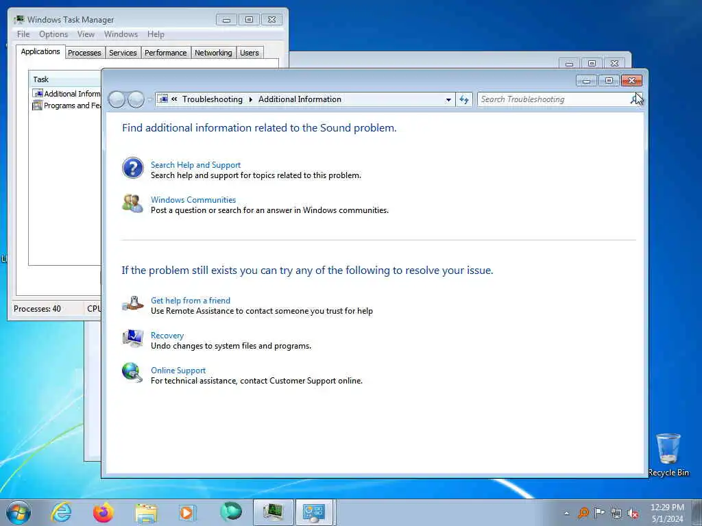The height and width of the screenshot is (526, 702).
Task: Click the Processes: 40 status bar entry
Action: click(x=37, y=309)
